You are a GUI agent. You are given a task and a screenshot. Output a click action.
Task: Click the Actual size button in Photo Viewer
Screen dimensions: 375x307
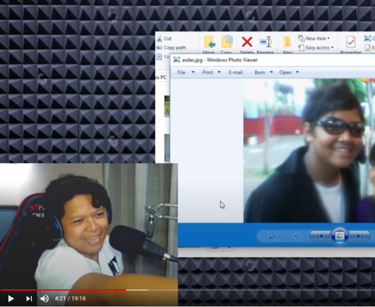pyautogui.click(x=296, y=236)
